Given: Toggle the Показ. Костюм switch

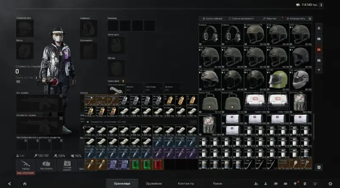Looking at the screenshot, I should (x=18, y=81).
